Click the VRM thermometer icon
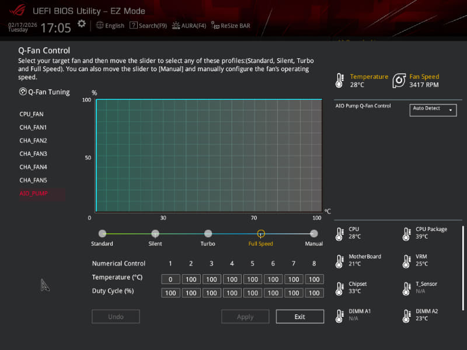 pos(406,261)
